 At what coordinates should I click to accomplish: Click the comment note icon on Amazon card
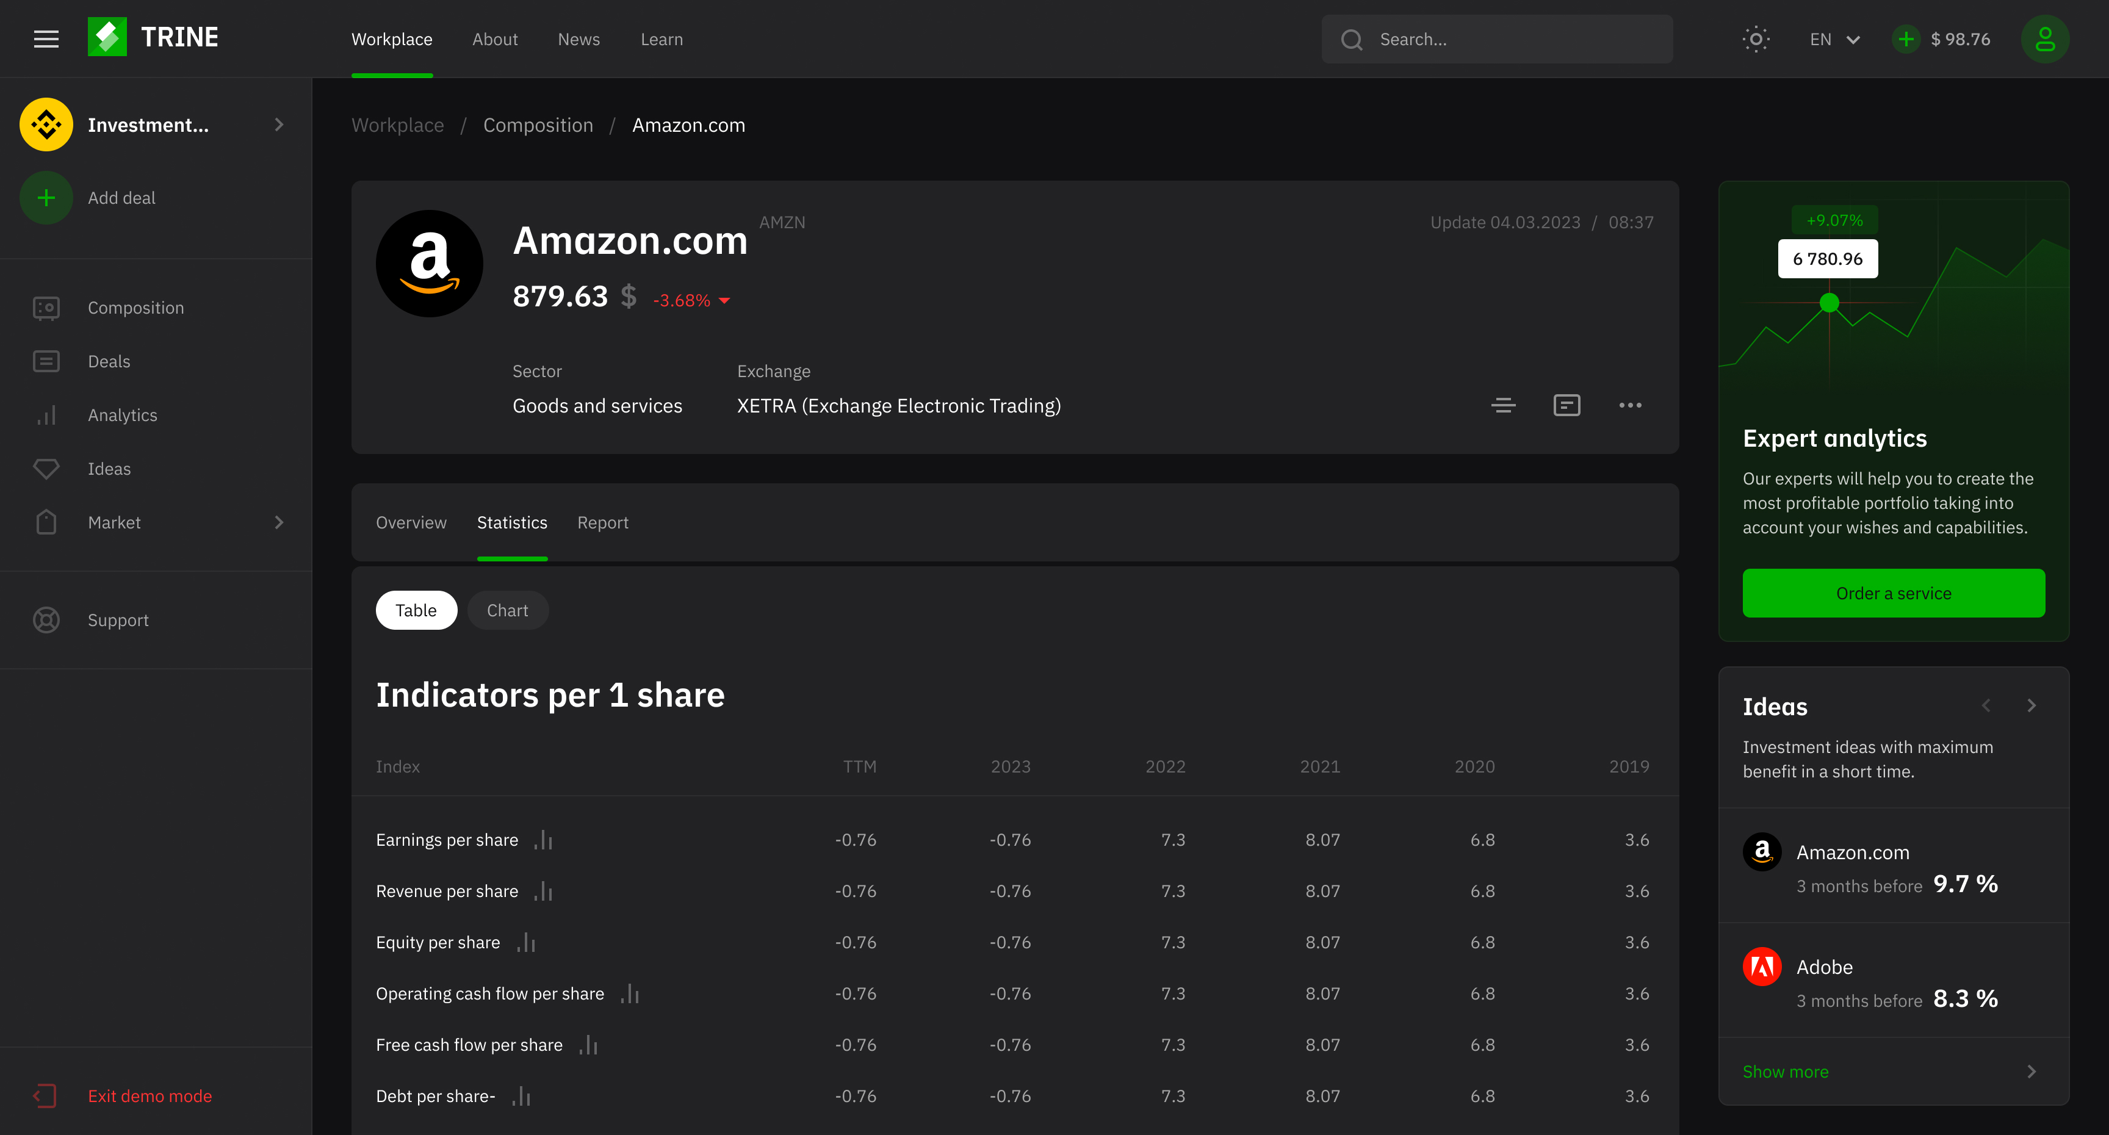(1566, 405)
